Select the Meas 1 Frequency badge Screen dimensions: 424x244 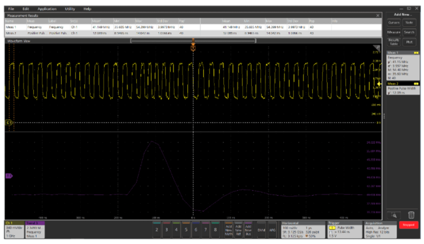(403, 65)
